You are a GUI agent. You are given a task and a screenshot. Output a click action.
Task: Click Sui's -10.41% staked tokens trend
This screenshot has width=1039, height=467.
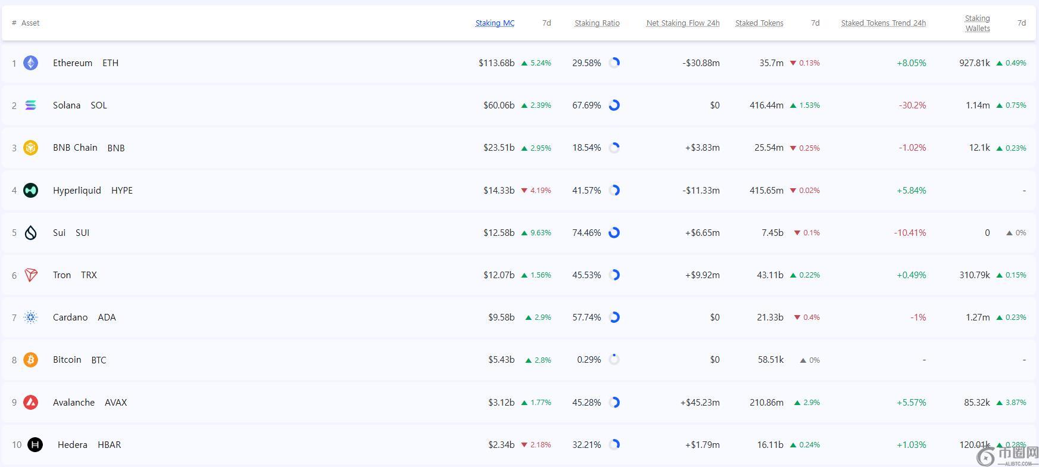[x=910, y=233]
